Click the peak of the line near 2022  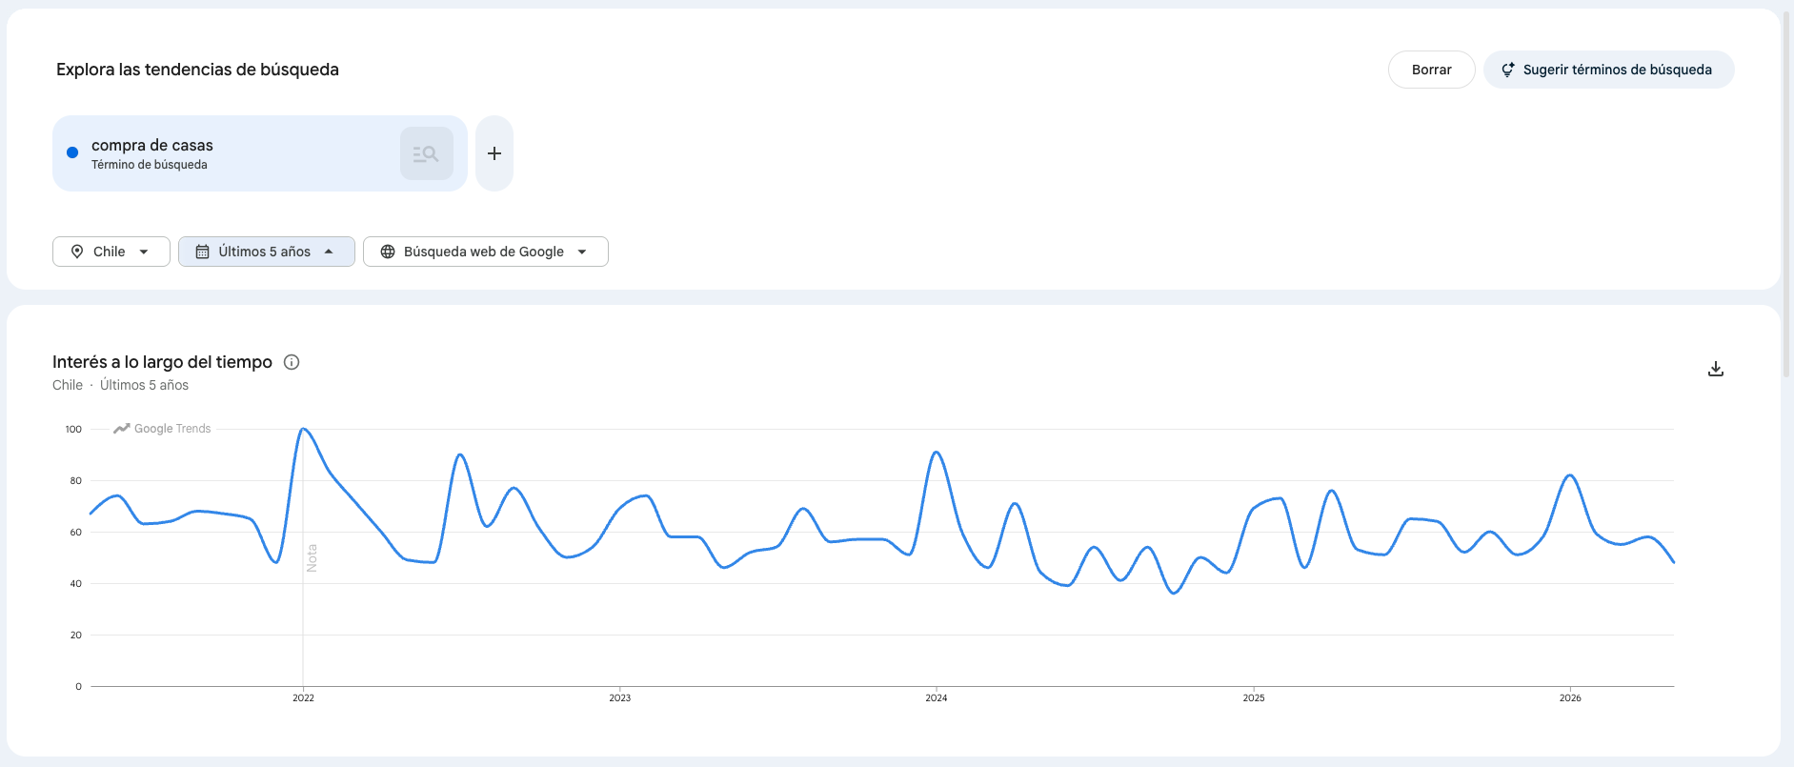(x=303, y=429)
